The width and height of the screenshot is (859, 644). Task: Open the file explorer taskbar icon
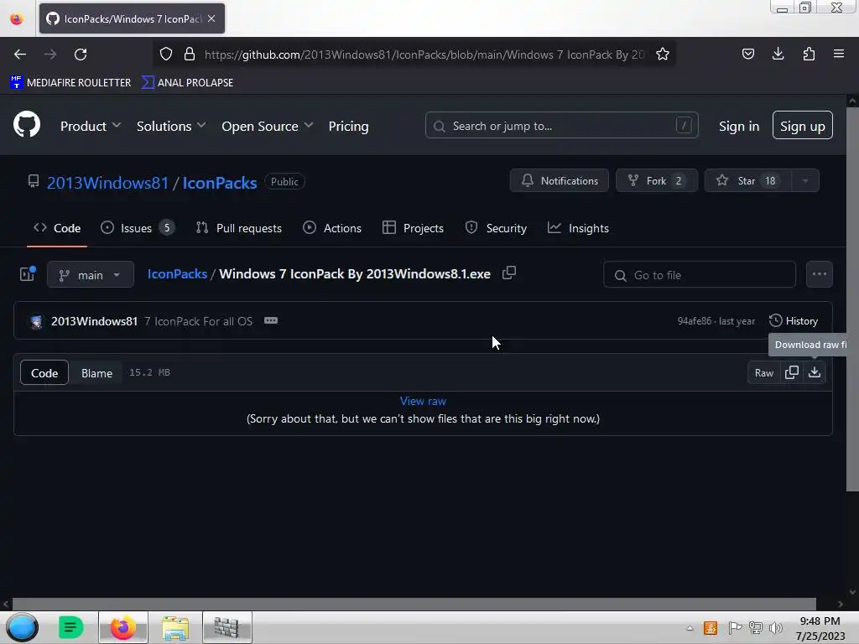[175, 627]
